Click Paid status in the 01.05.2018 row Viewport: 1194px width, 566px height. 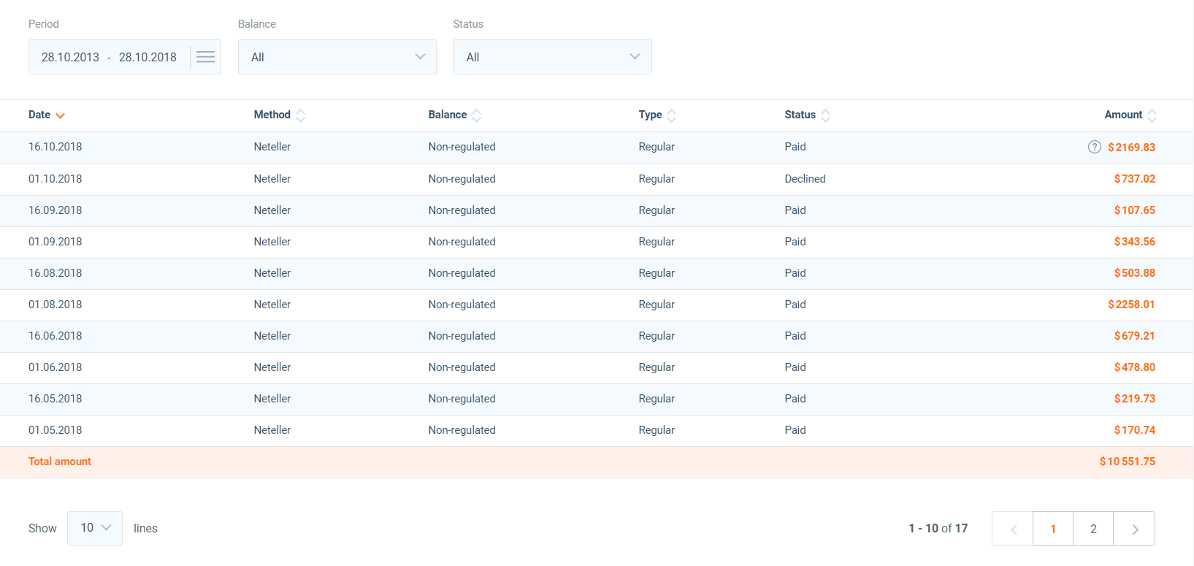tap(795, 430)
